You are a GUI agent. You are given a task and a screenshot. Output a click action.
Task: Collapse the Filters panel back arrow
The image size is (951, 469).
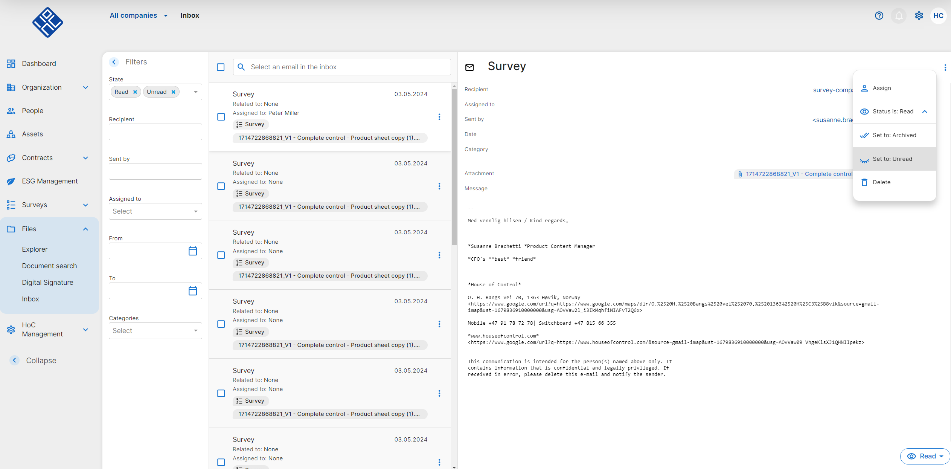(x=114, y=62)
